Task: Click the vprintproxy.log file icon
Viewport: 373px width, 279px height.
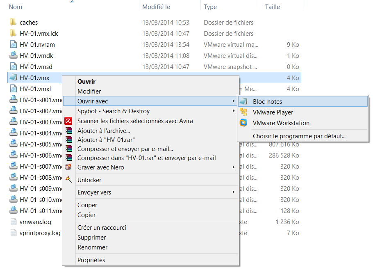Action: click(x=13, y=232)
